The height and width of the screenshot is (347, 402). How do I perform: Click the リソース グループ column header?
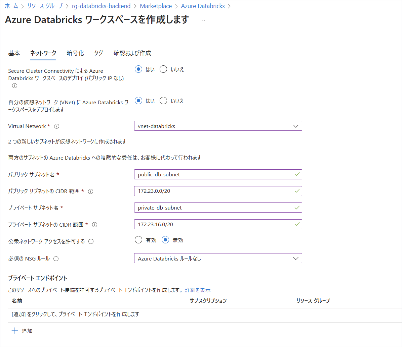click(x=313, y=301)
